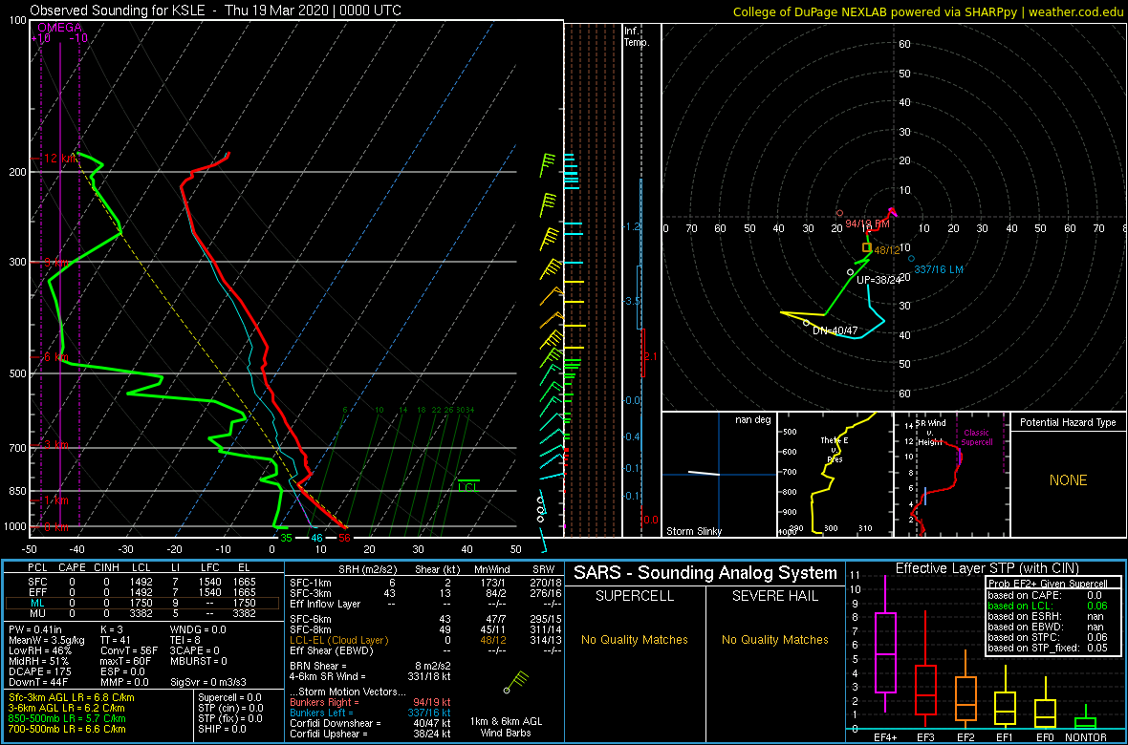Click the 1 km height marker
Screen dimensions: 1128x745
53,500
